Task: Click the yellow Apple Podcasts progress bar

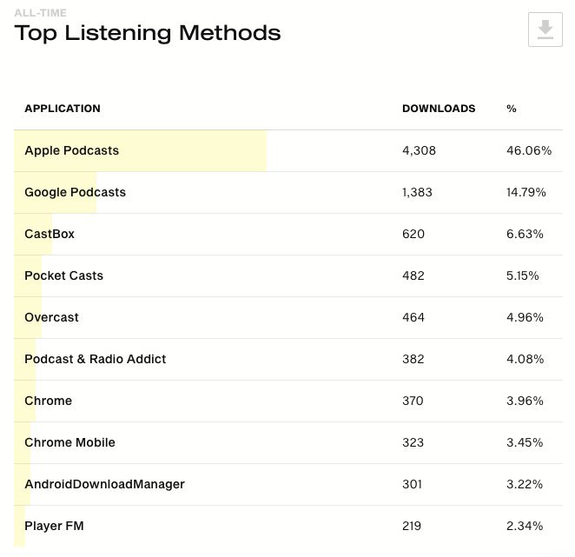Action: click(x=141, y=151)
